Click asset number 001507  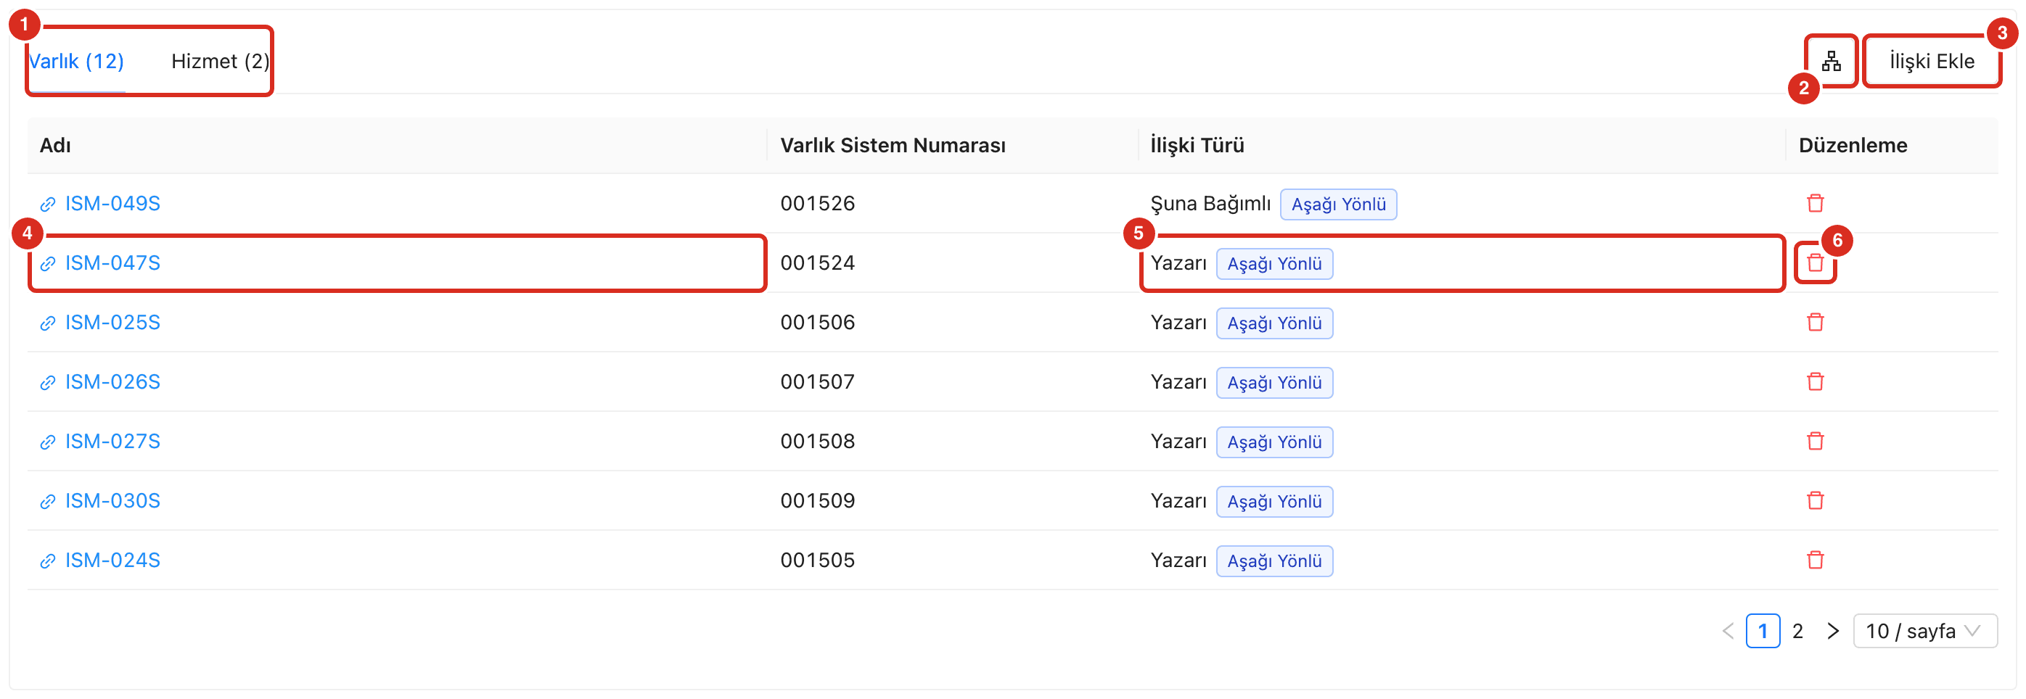pos(817,382)
